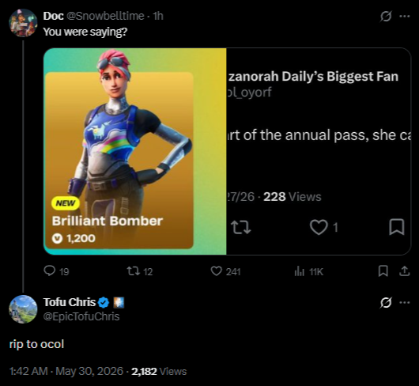Open more options menu on Doc's tweet
Screen dimensions: 419x386
tap(404, 17)
